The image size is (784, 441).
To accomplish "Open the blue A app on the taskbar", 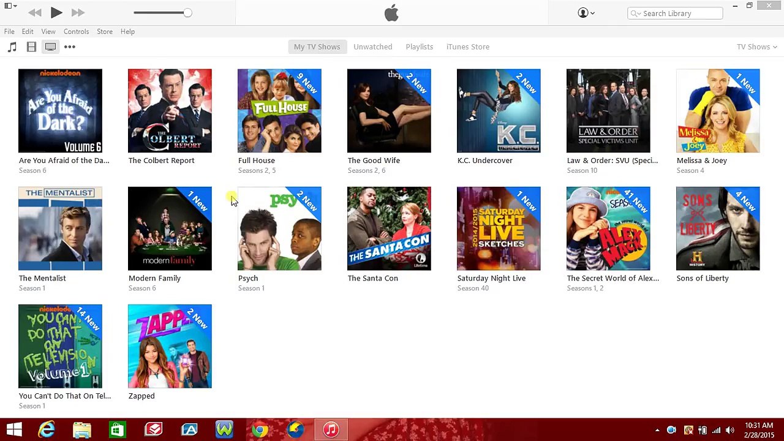I will pos(189,429).
